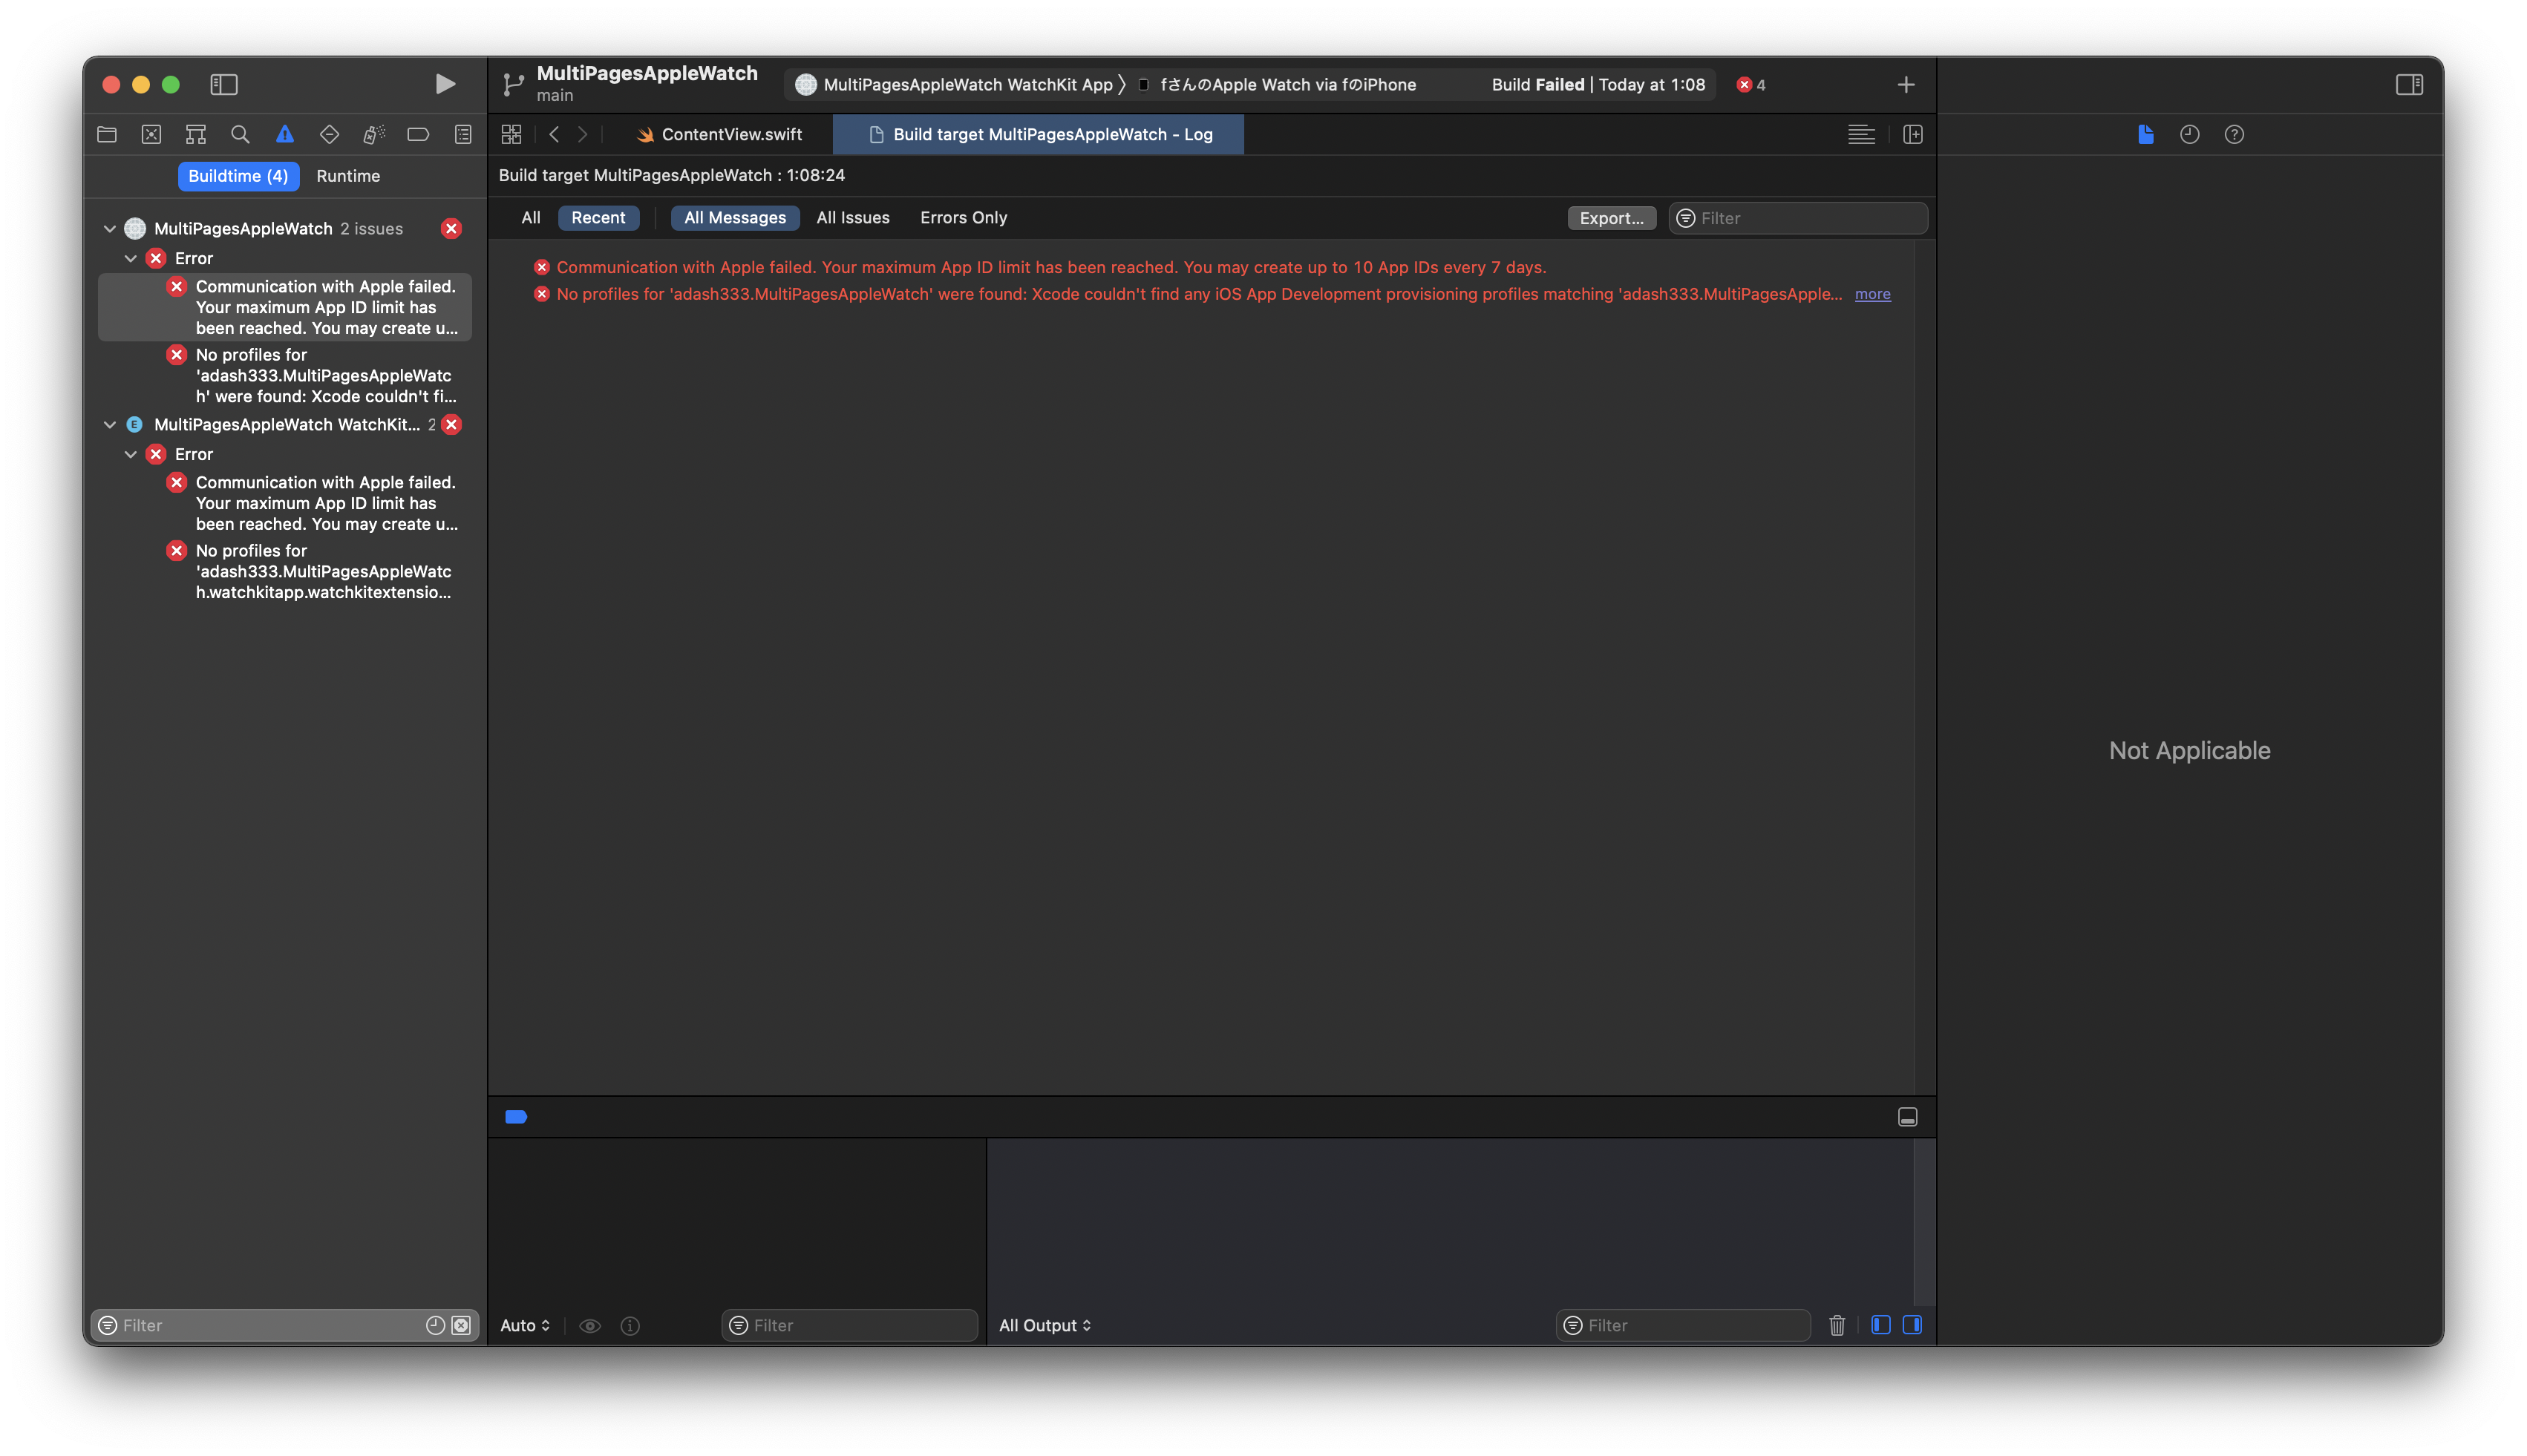The height and width of the screenshot is (1456, 2527).
Task: Open the Breakpoint navigator icon
Action: 418,134
